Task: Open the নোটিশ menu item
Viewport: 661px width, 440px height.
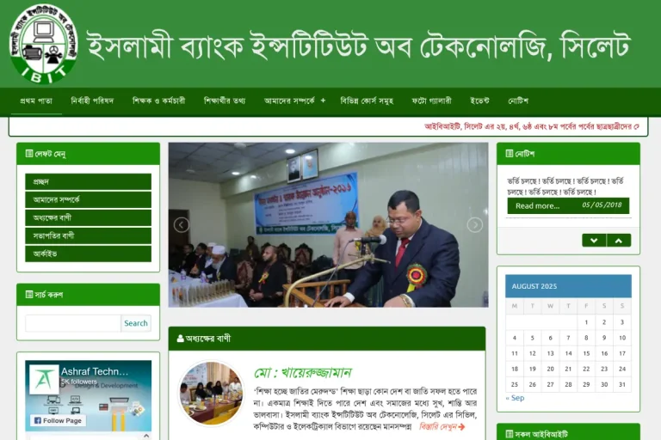Action: point(518,101)
